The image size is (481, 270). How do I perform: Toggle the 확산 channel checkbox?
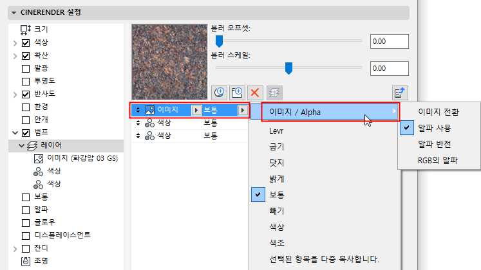point(26,56)
